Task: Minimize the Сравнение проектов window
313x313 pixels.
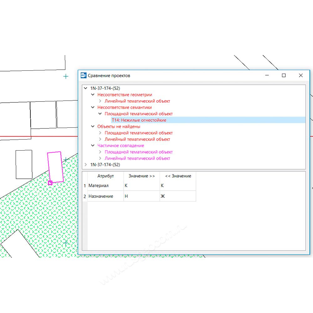Action: click(267, 75)
